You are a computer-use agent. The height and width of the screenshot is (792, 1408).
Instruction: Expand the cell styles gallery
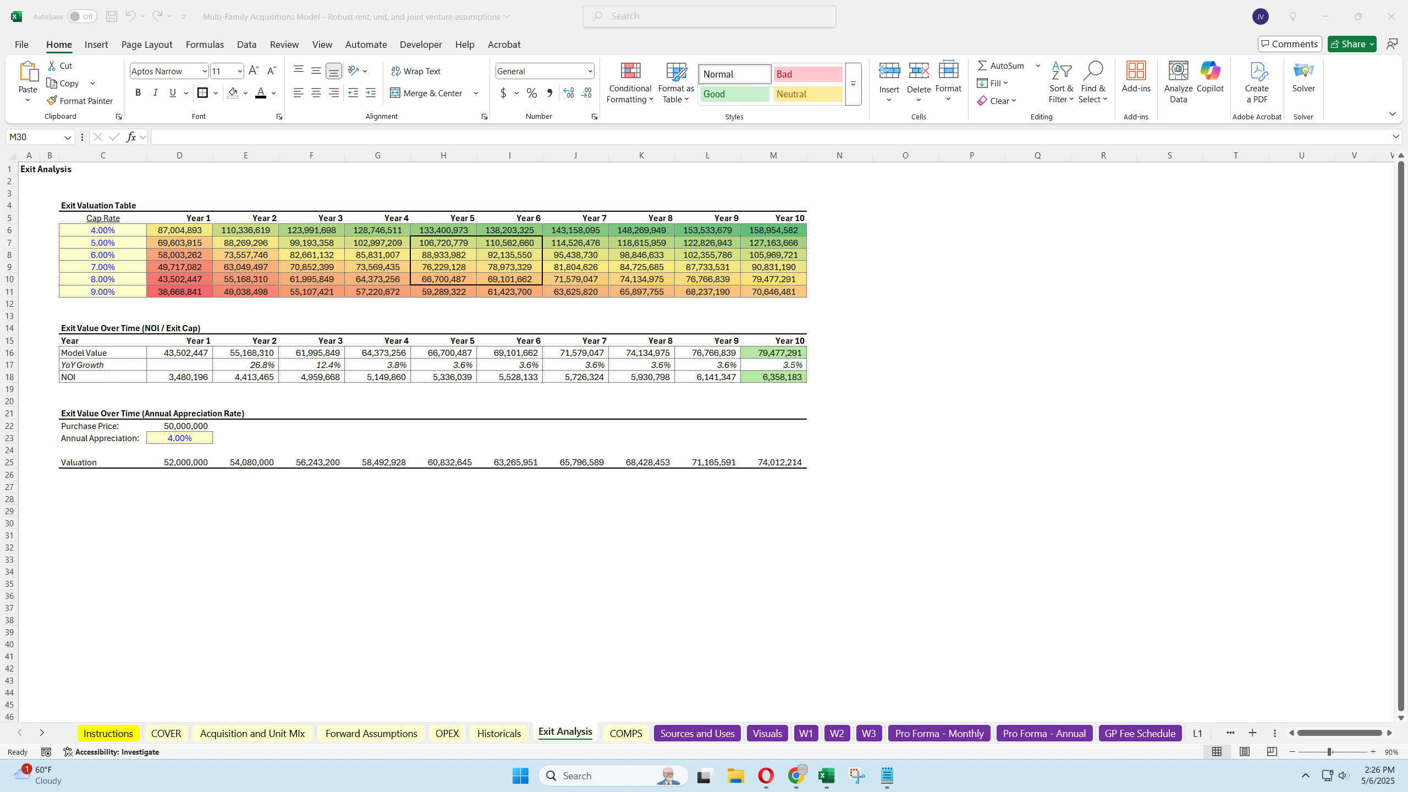pyautogui.click(x=853, y=84)
